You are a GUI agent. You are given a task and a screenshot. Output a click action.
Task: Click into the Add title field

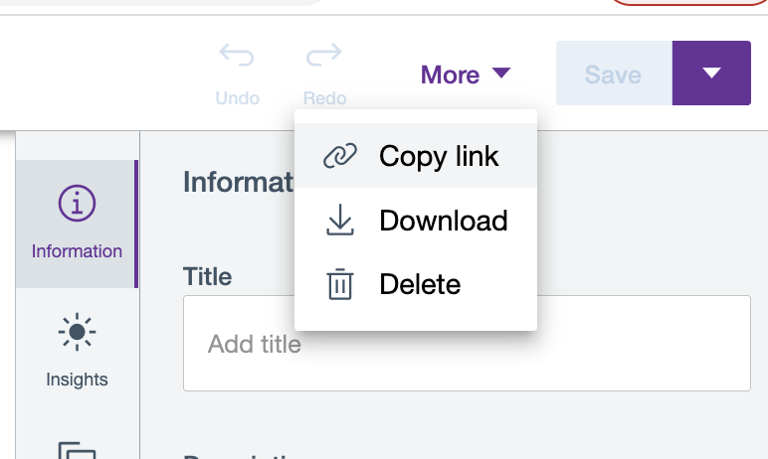point(466,345)
